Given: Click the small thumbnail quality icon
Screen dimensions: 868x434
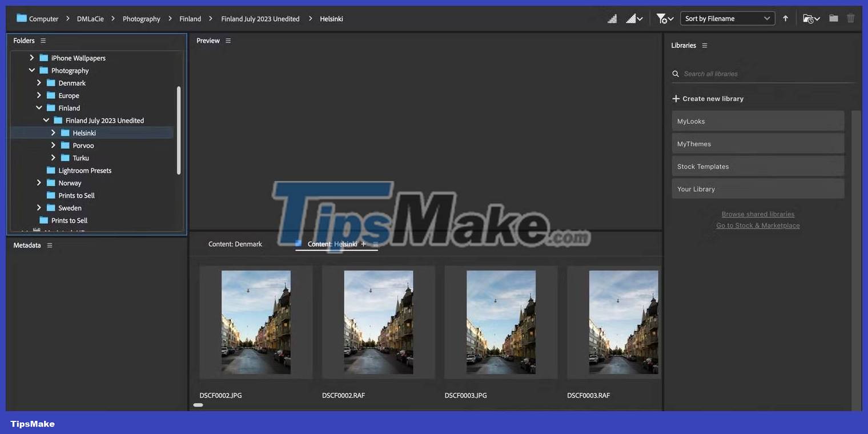Looking at the screenshot, I should (x=612, y=18).
